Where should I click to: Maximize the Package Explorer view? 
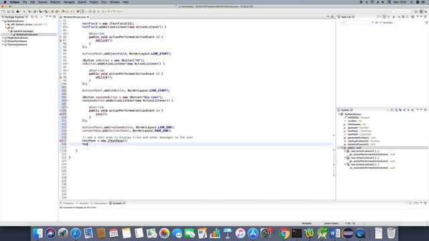[54, 17]
